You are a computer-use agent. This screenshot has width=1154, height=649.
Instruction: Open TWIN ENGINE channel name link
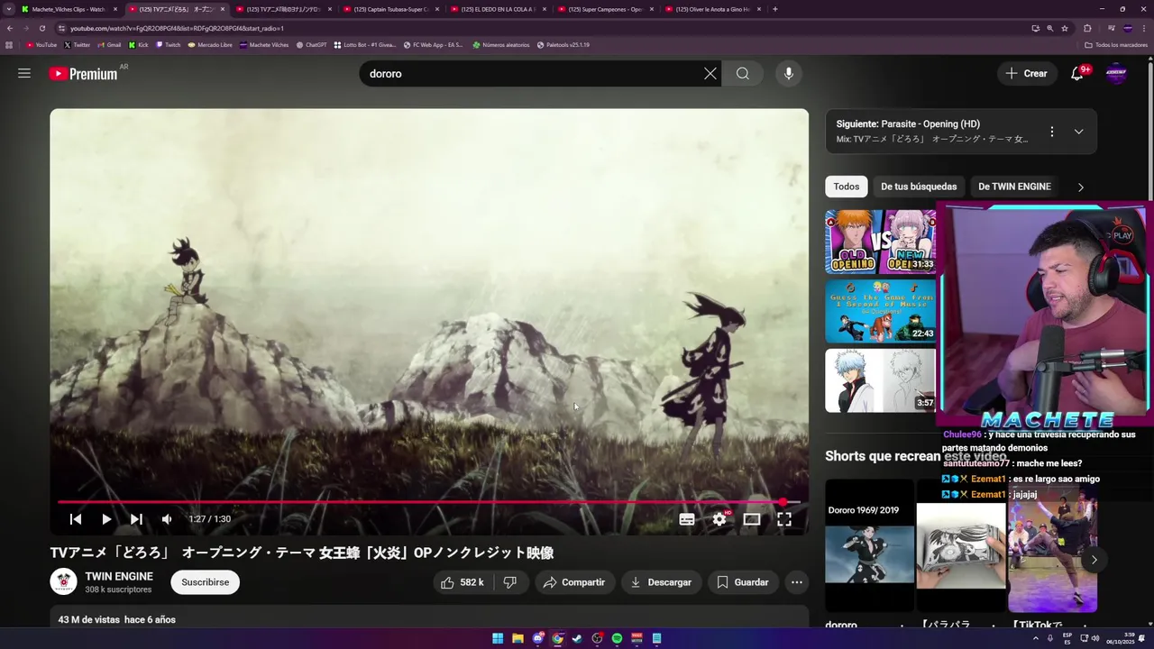tap(119, 576)
